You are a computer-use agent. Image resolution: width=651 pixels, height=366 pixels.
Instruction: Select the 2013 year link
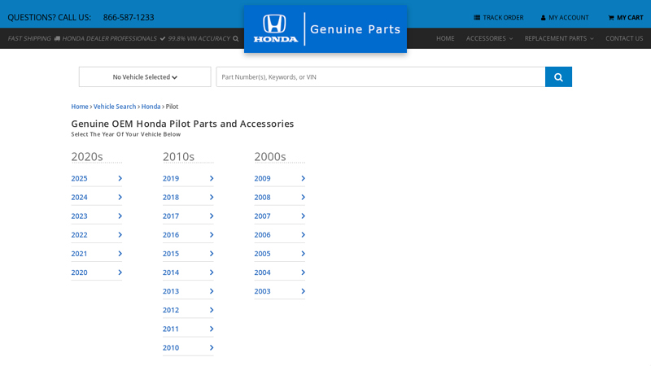[171, 291]
